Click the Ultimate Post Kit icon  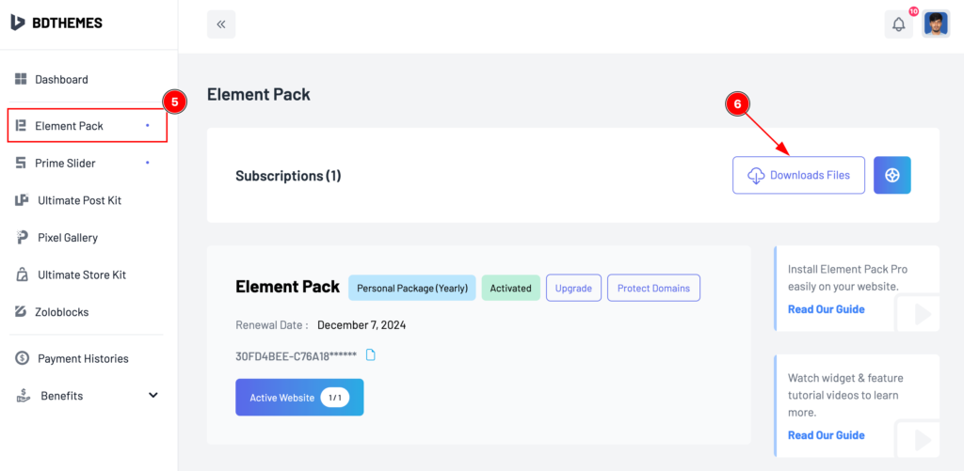coord(22,200)
